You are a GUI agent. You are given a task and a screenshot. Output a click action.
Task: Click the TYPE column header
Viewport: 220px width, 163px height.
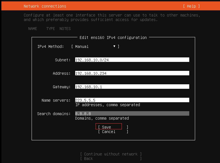[51, 29]
